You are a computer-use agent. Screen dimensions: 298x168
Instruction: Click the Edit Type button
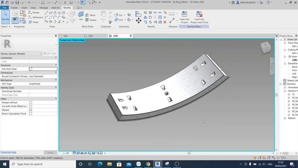[50, 54]
